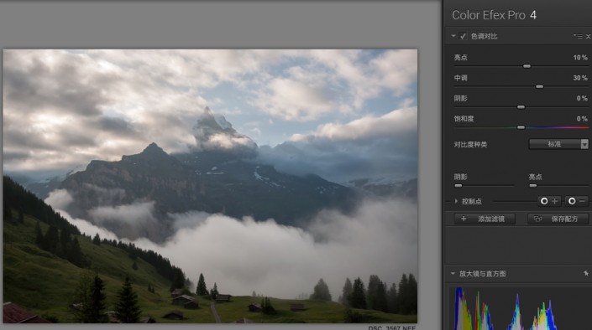This screenshot has width=592, height=330.
Task: Add a negative control point
Action: [x=577, y=201]
